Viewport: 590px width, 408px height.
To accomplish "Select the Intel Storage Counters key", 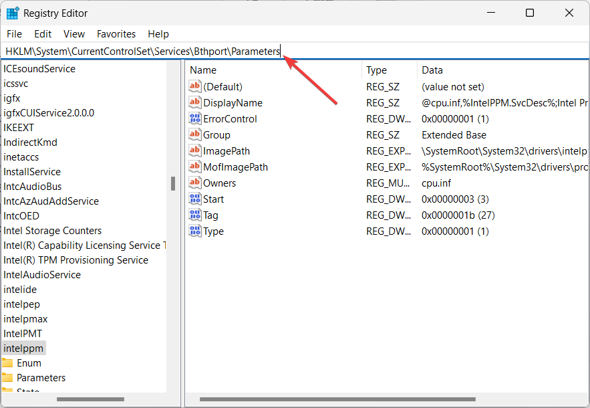I will pyautogui.click(x=53, y=230).
